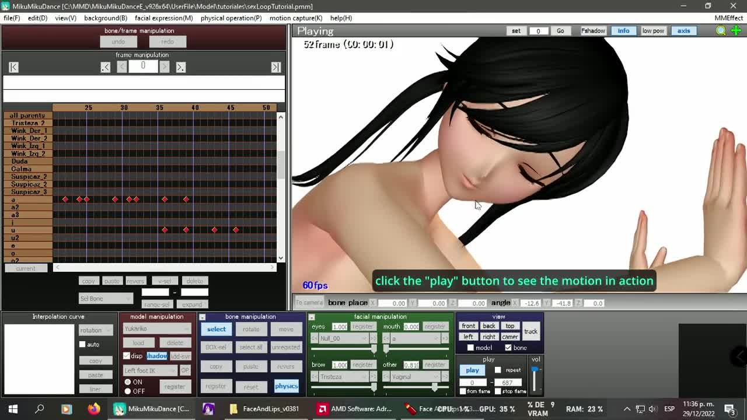Click the play button

(x=472, y=370)
